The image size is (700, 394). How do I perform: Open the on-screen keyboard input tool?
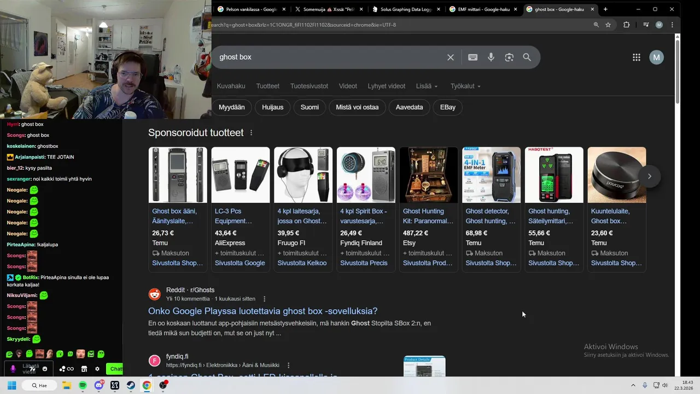473,57
